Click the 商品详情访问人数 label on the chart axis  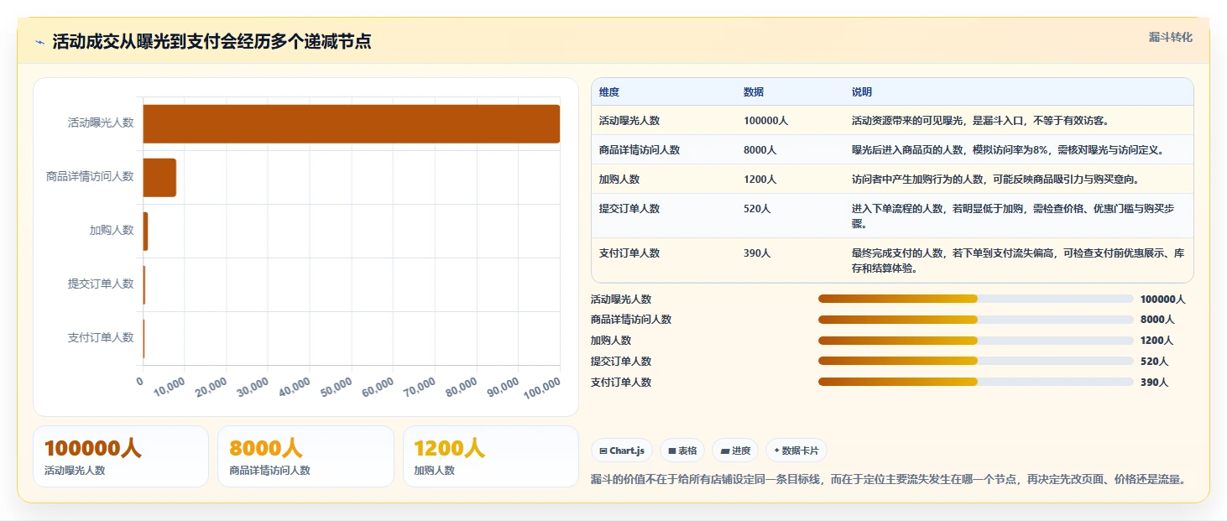90,176
